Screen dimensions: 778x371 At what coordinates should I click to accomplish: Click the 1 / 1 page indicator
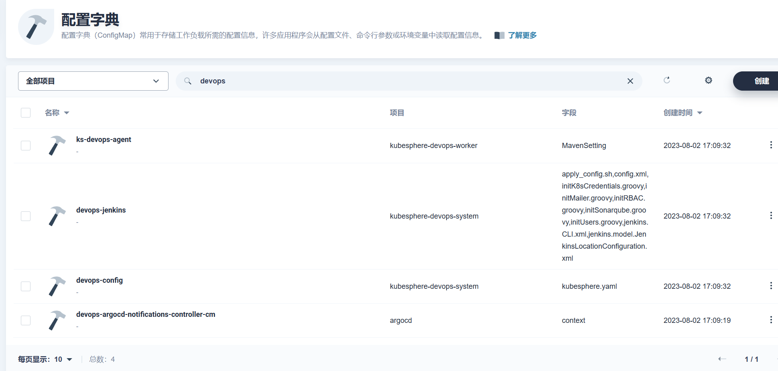click(752, 359)
